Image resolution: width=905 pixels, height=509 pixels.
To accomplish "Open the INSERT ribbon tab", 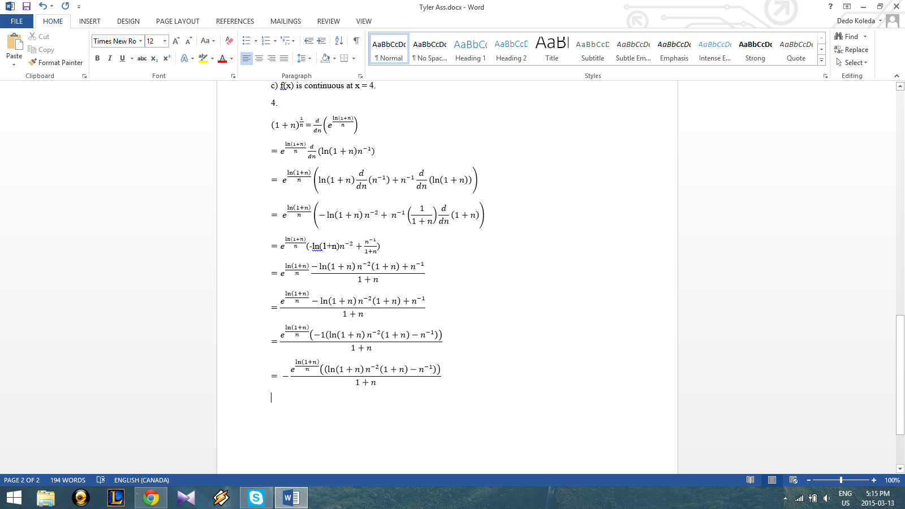I will click(x=90, y=21).
